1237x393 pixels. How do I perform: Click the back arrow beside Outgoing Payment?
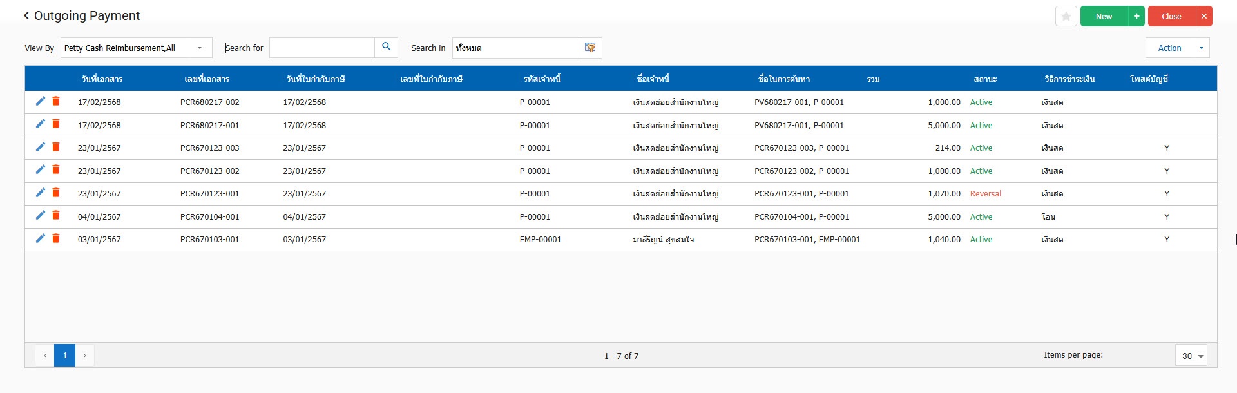tap(26, 15)
